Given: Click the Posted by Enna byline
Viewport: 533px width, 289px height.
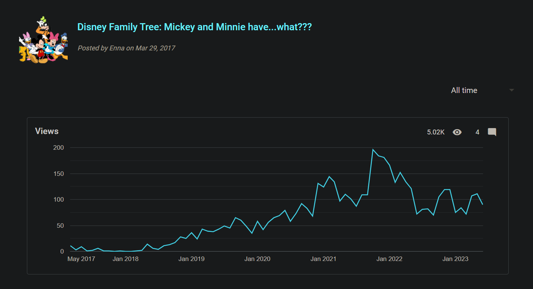Looking at the screenshot, I should 126,48.
